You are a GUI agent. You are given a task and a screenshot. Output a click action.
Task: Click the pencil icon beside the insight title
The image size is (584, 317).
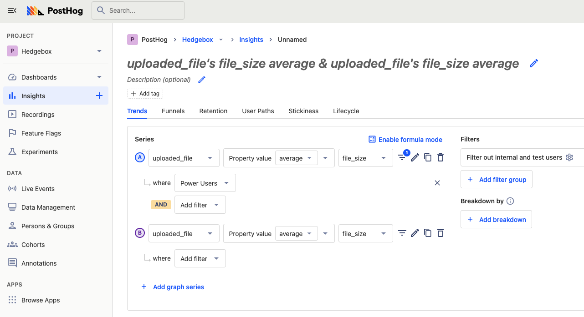point(534,64)
